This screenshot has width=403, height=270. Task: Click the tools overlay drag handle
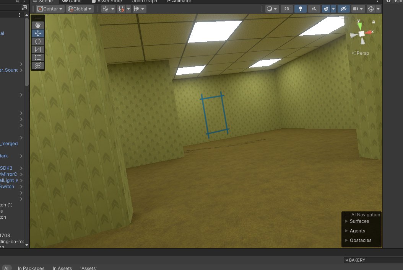(38, 18)
